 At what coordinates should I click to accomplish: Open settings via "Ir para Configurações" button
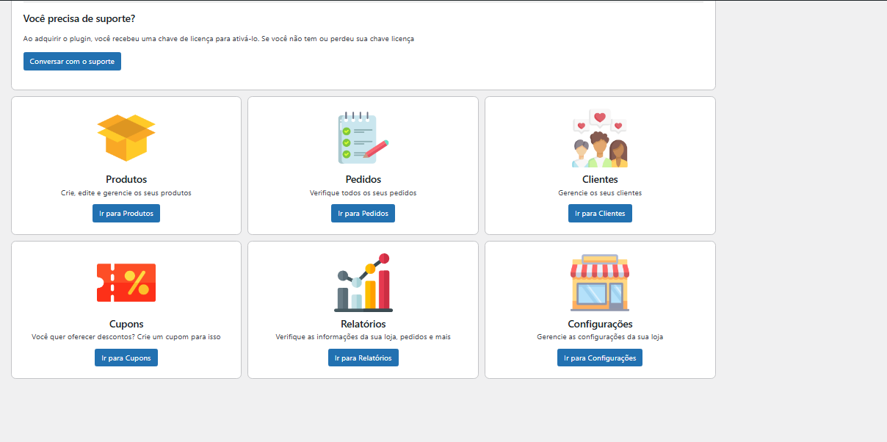coord(600,358)
